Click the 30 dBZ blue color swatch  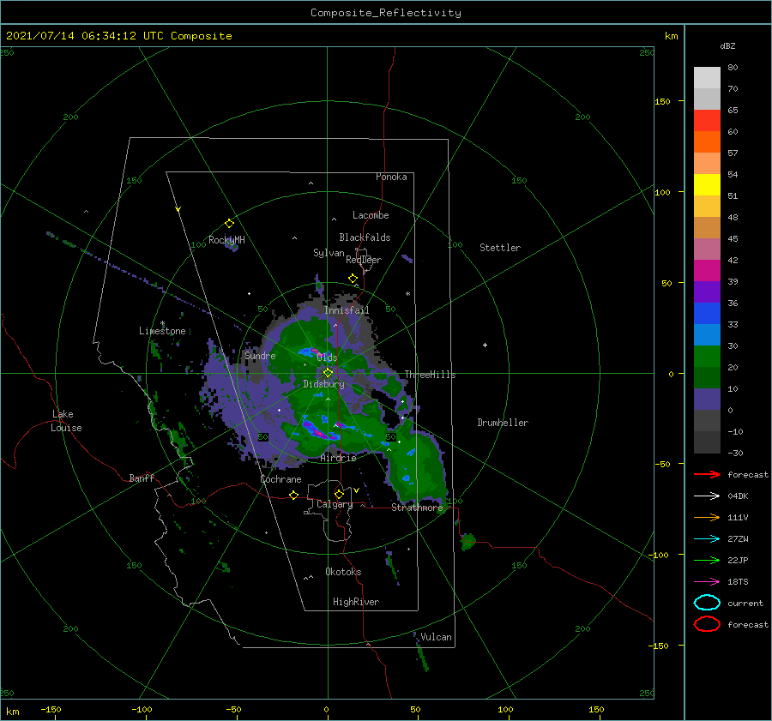pyautogui.click(x=707, y=334)
